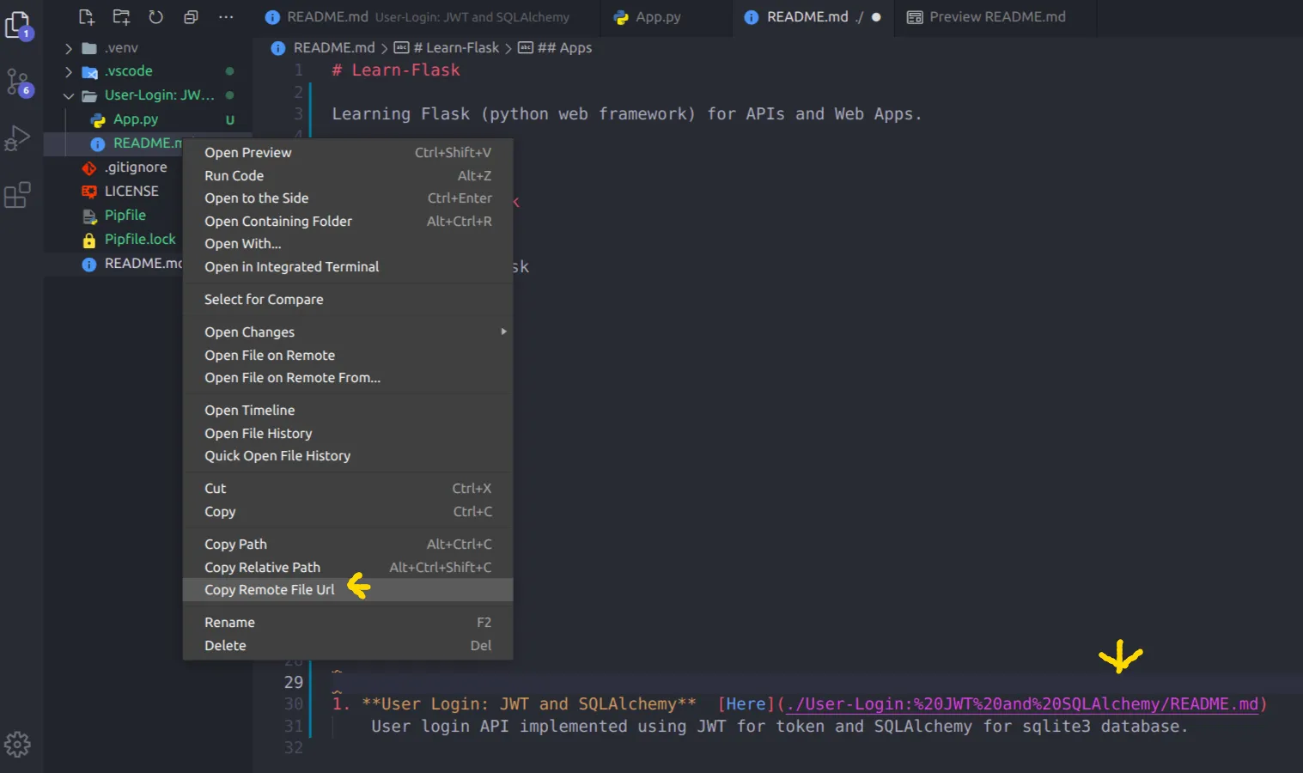Select Quick Open File History

click(348, 456)
